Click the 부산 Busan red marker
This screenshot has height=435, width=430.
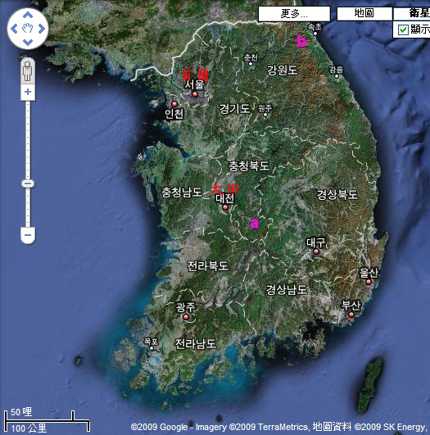pyautogui.click(x=351, y=315)
